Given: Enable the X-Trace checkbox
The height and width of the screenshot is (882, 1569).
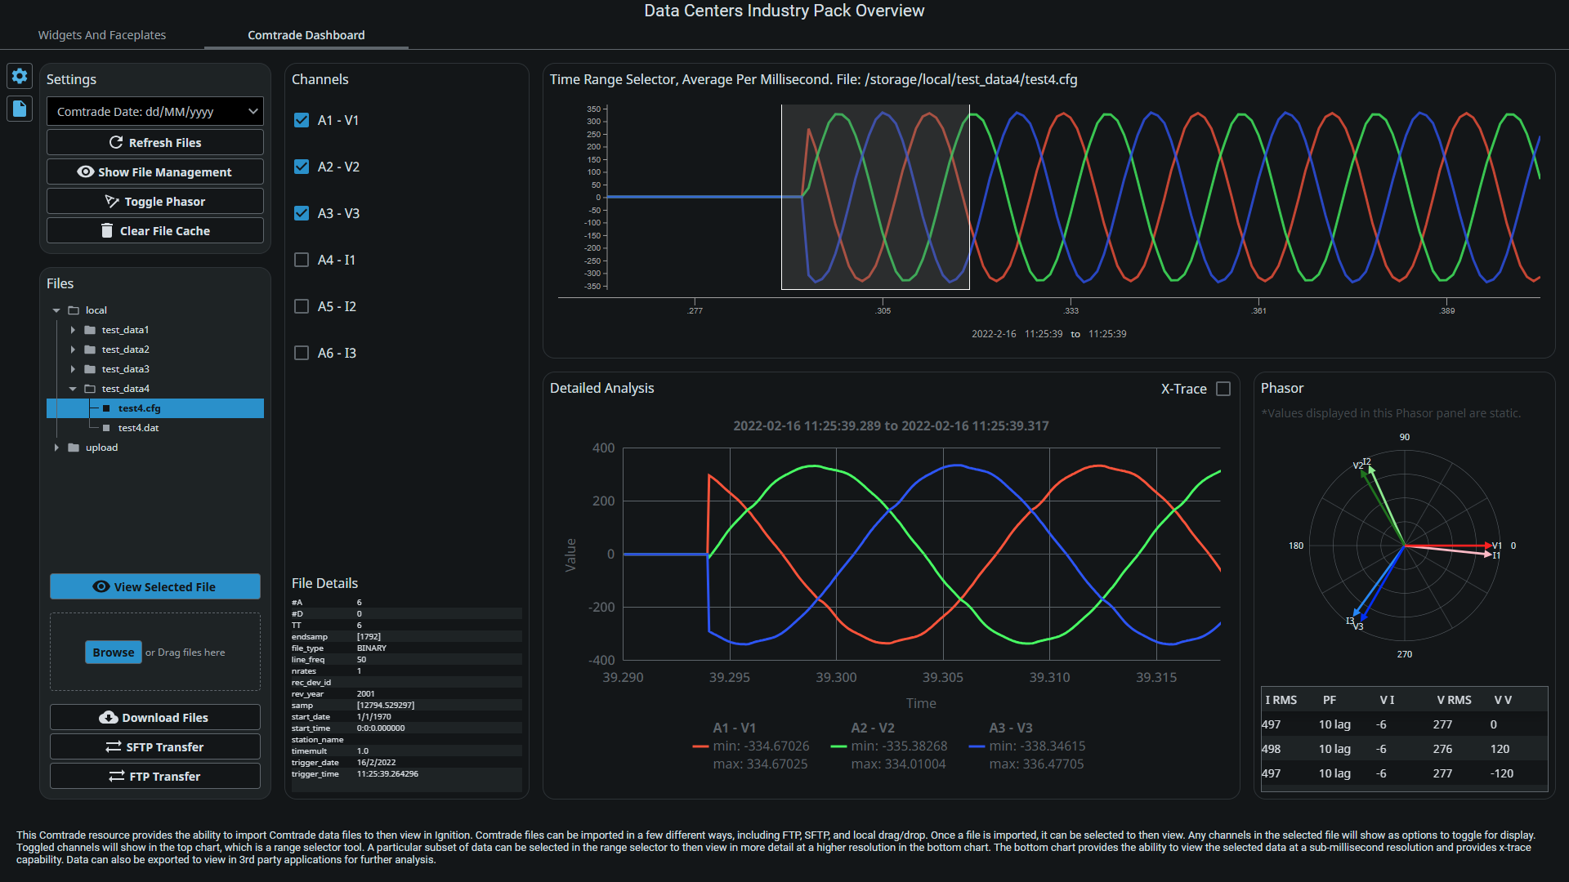Looking at the screenshot, I should (x=1223, y=389).
